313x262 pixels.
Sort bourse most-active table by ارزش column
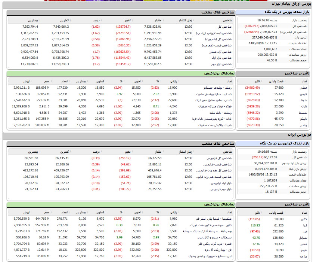tap(27, 81)
